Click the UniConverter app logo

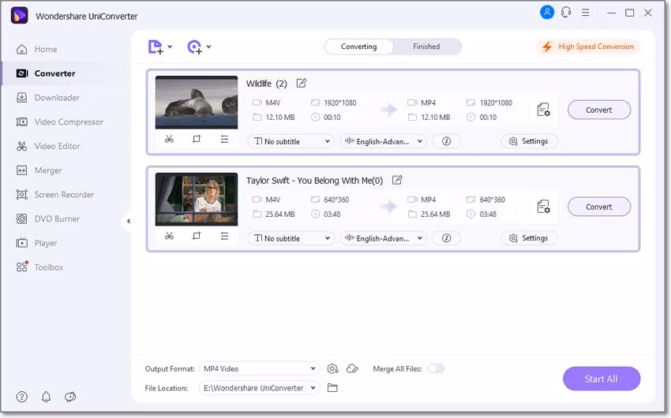click(19, 16)
